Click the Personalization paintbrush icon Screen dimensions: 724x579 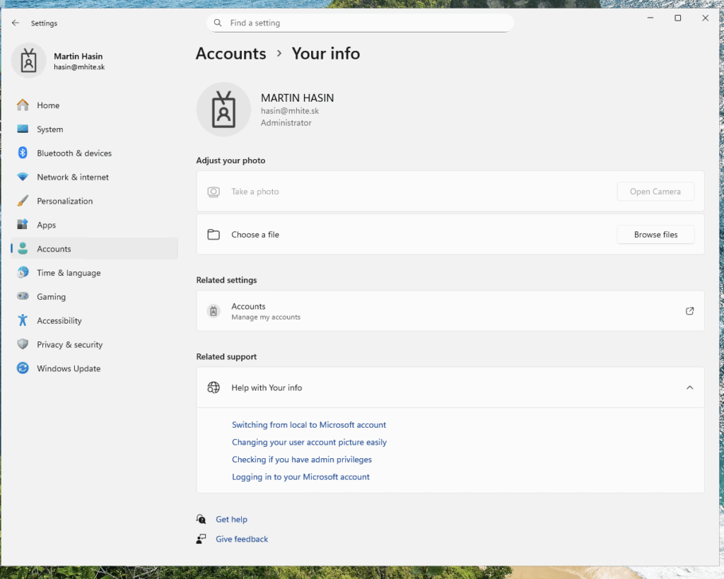click(23, 201)
